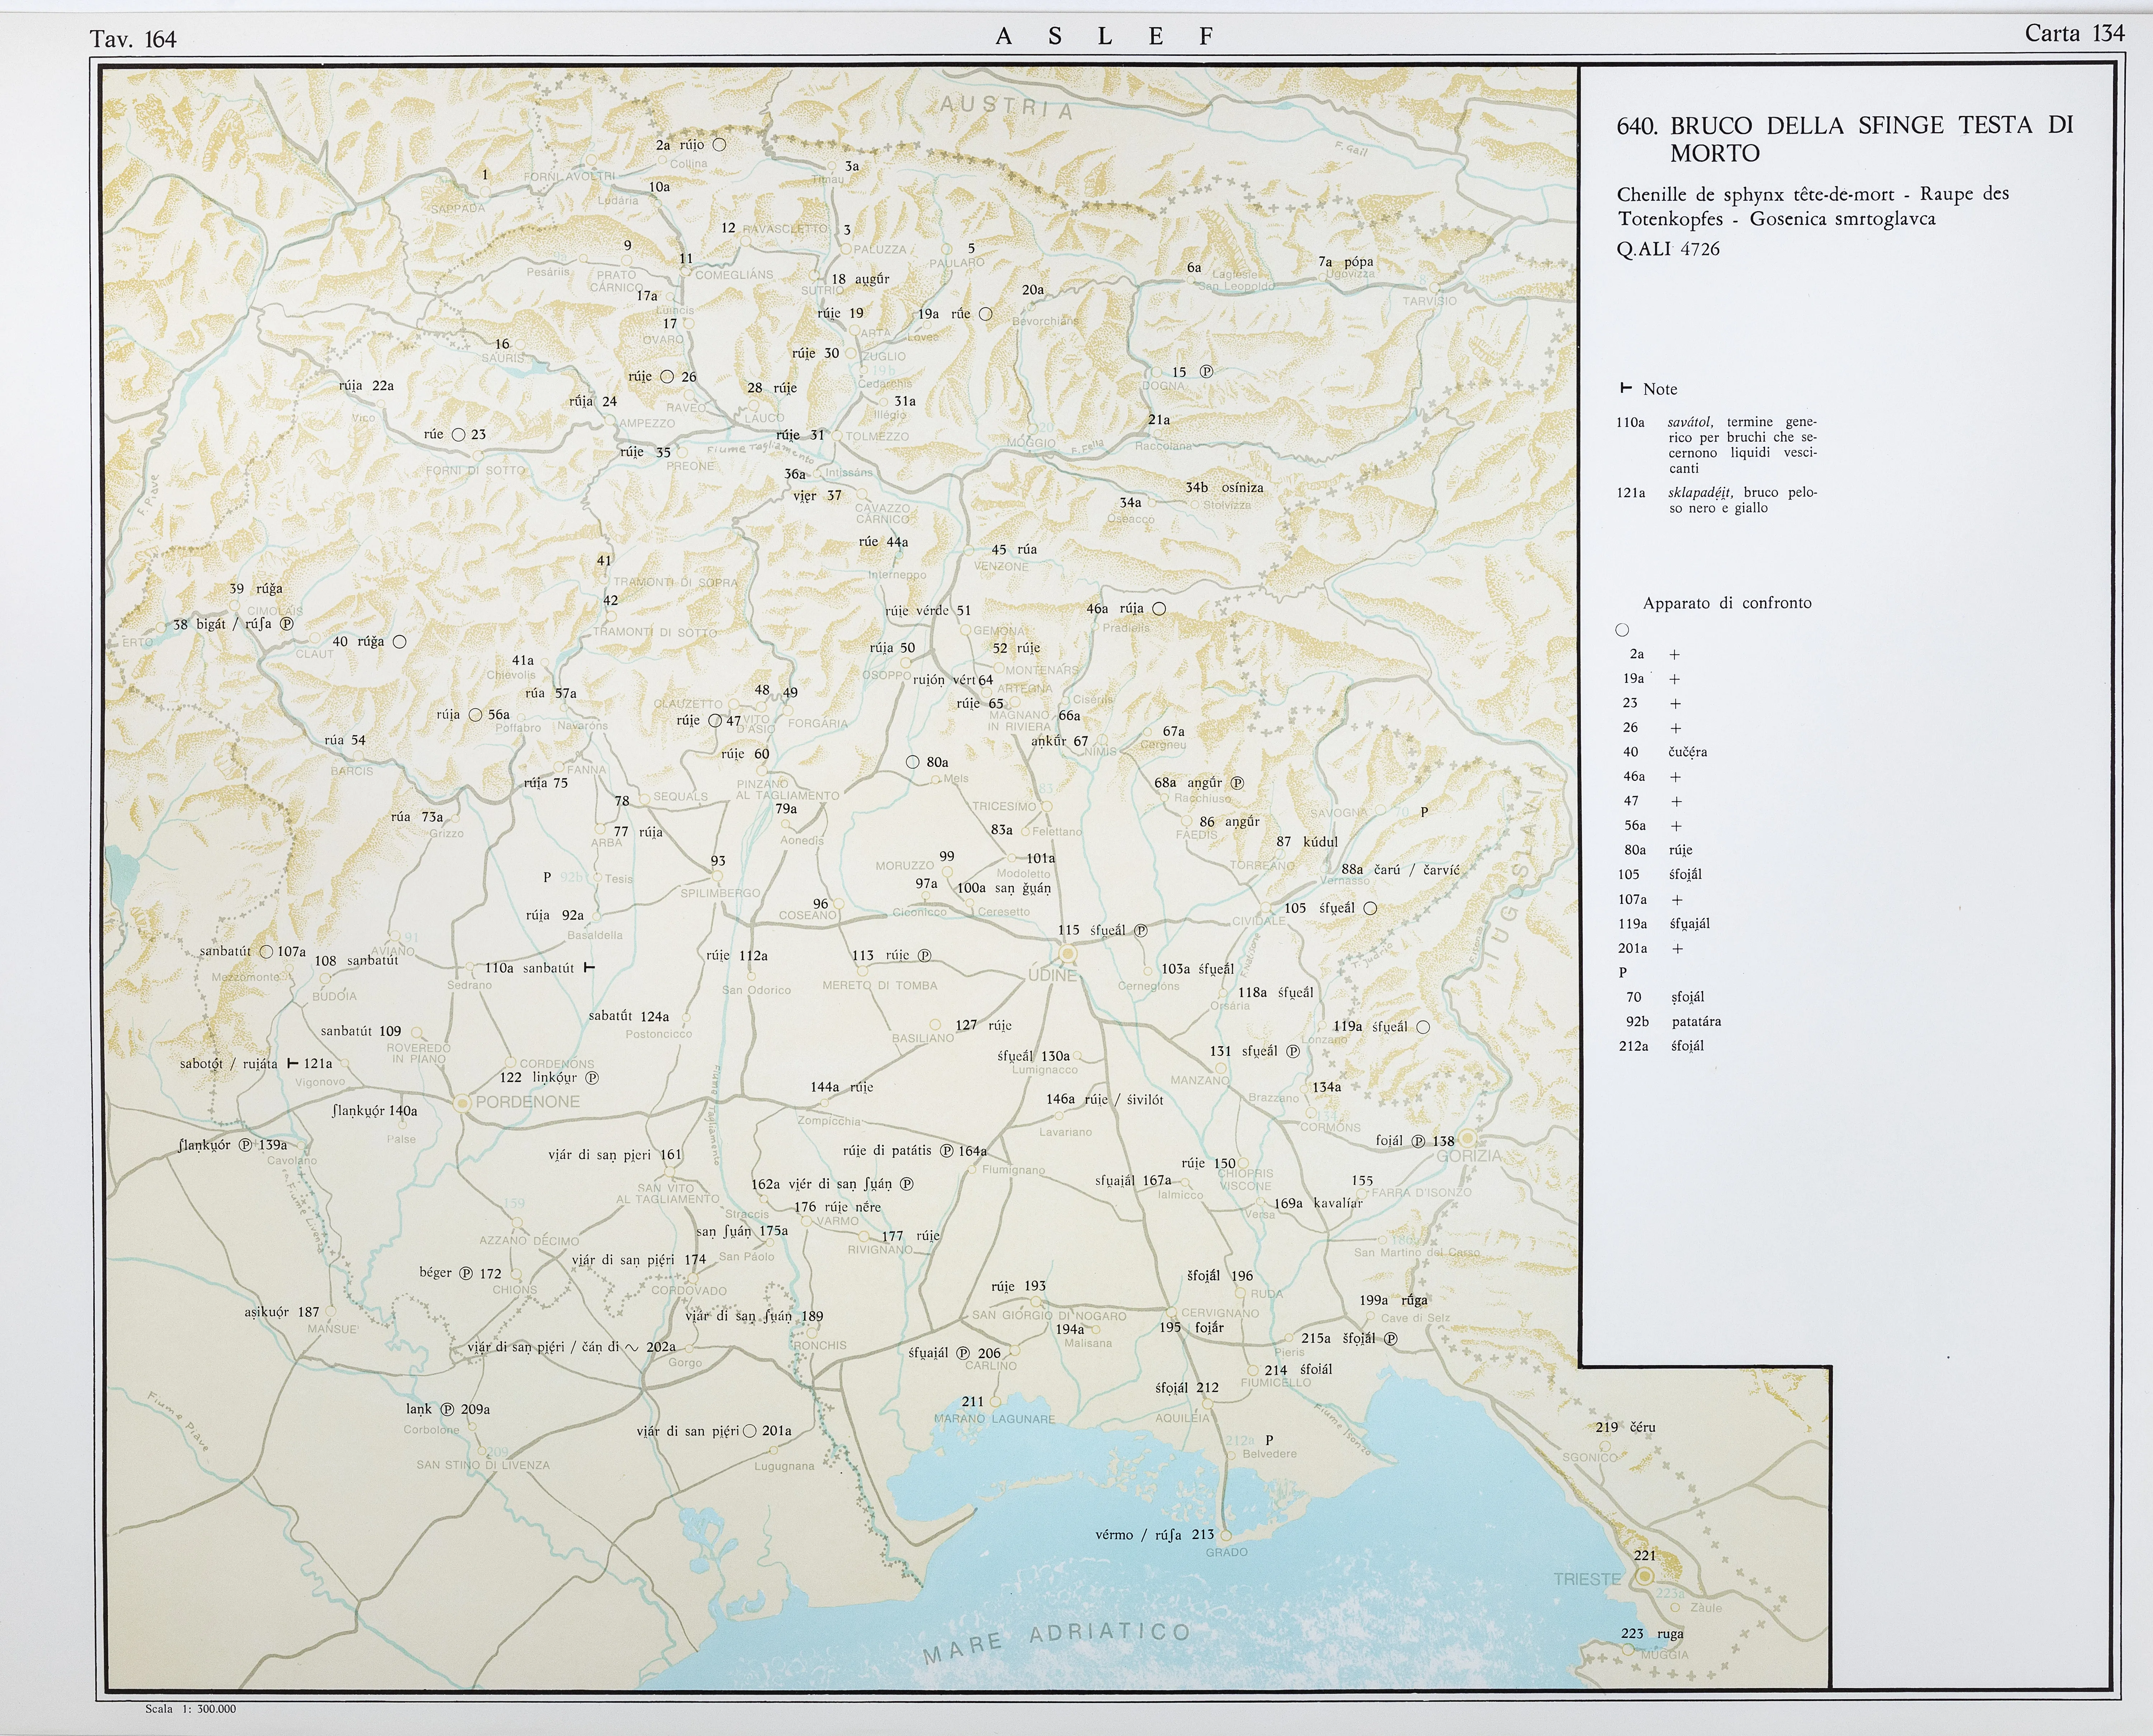Select the Trieste city marker
This screenshot has width=2153, height=1736.
point(1644,1576)
